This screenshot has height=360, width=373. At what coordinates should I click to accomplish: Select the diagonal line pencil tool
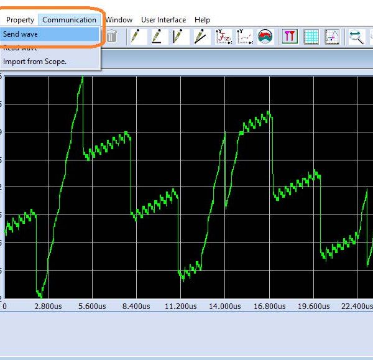[x=200, y=37]
